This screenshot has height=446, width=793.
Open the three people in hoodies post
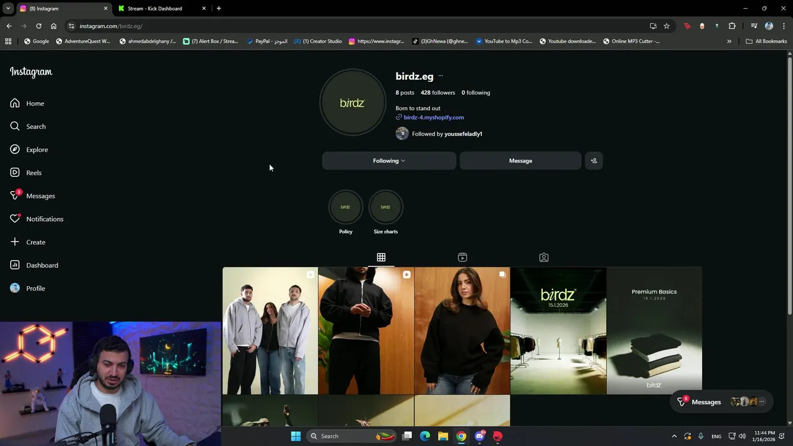(270, 331)
